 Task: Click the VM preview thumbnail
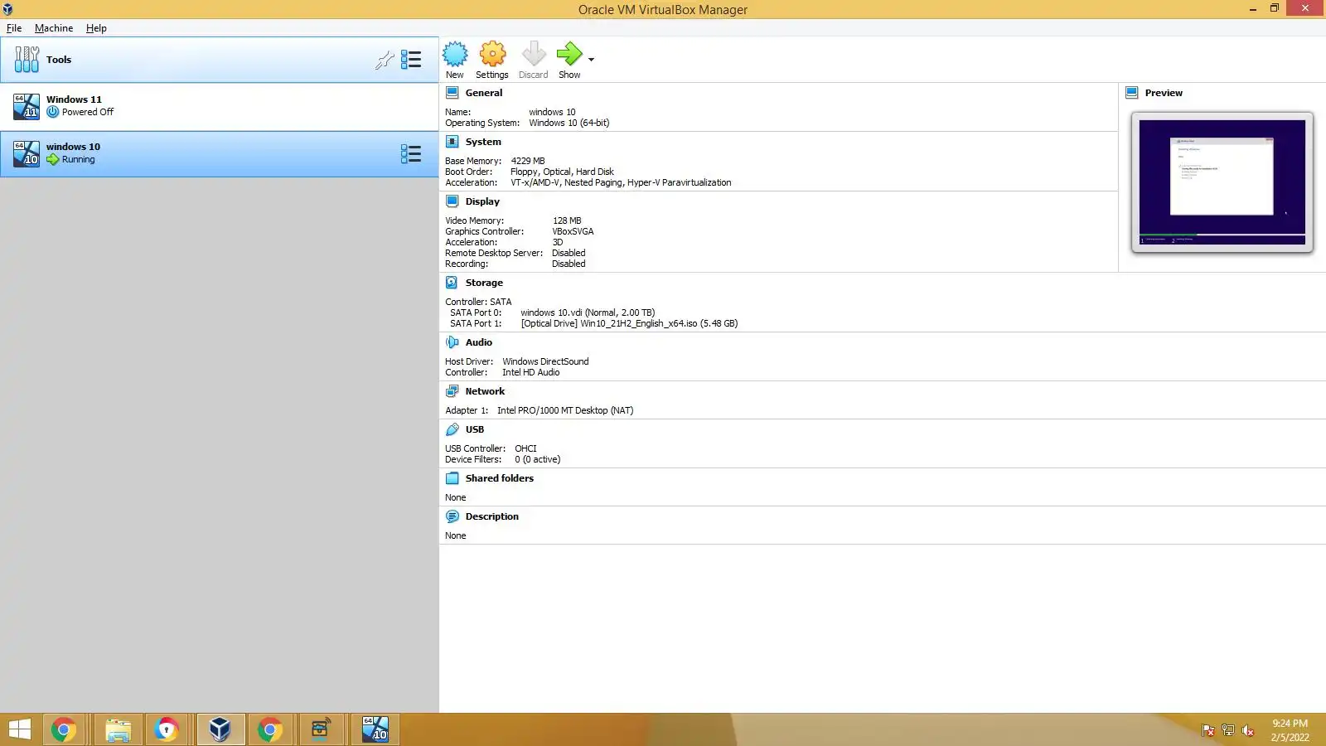pos(1222,182)
